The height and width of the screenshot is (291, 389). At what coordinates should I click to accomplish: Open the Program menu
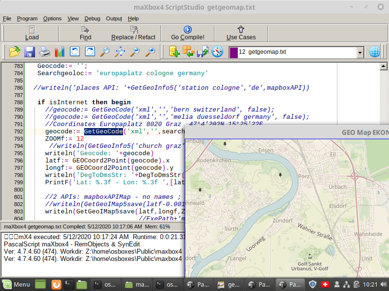tap(27, 18)
